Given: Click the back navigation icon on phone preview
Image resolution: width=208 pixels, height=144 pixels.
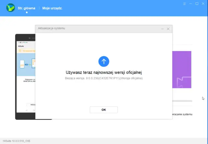Looking at the screenshot, I should click(26, 110).
